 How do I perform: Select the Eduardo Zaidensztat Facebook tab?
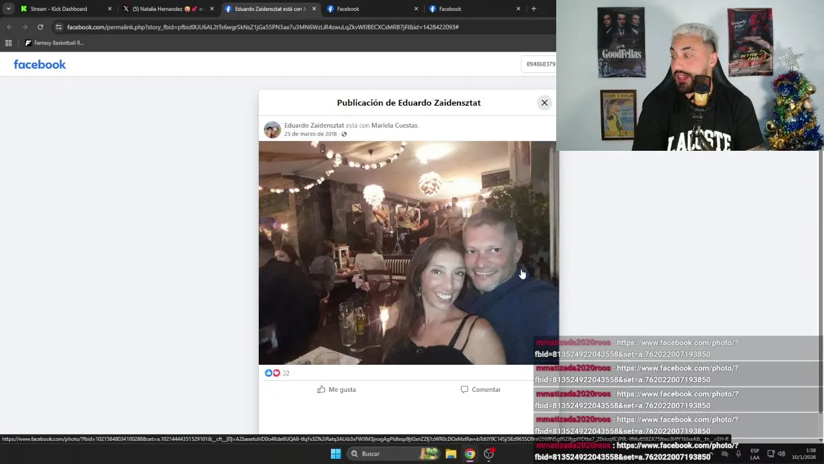coord(270,9)
